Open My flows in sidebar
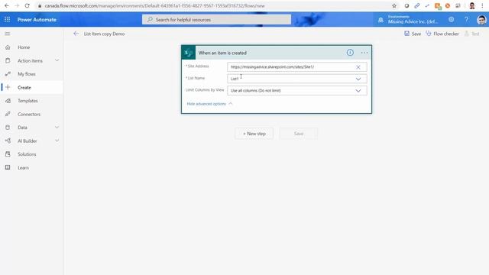The image size is (489, 275). click(x=27, y=74)
